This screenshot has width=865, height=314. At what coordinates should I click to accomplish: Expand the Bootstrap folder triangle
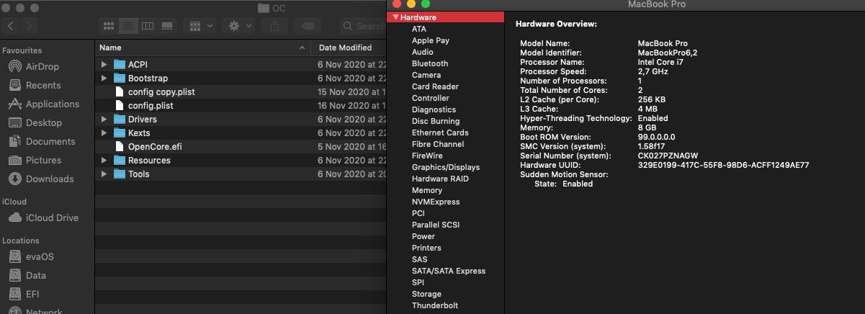click(104, 78)
